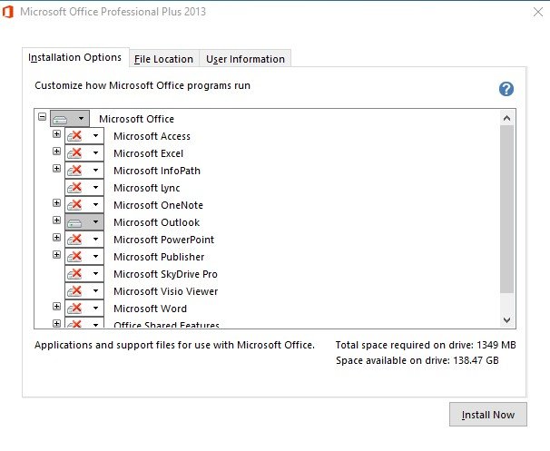Click the not-available icon beside Microsoft Visio Viewer
550x451 pixels.
click(x=74, y=291)
